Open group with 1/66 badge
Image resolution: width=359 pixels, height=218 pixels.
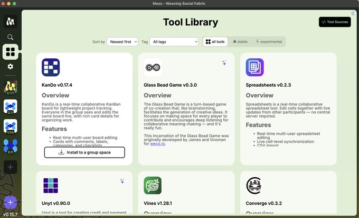coord(11,126)
